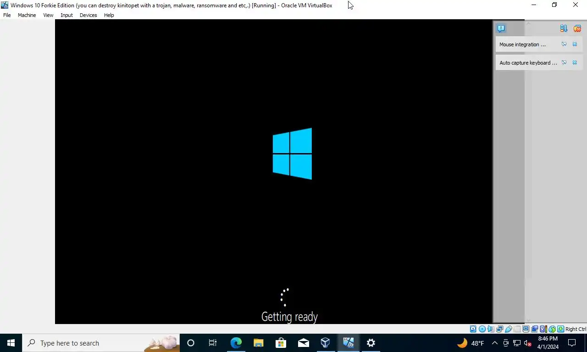Click the remove finished notifications icon
Viewport: 587px width, 352px height.
click(x=577, y=28)
